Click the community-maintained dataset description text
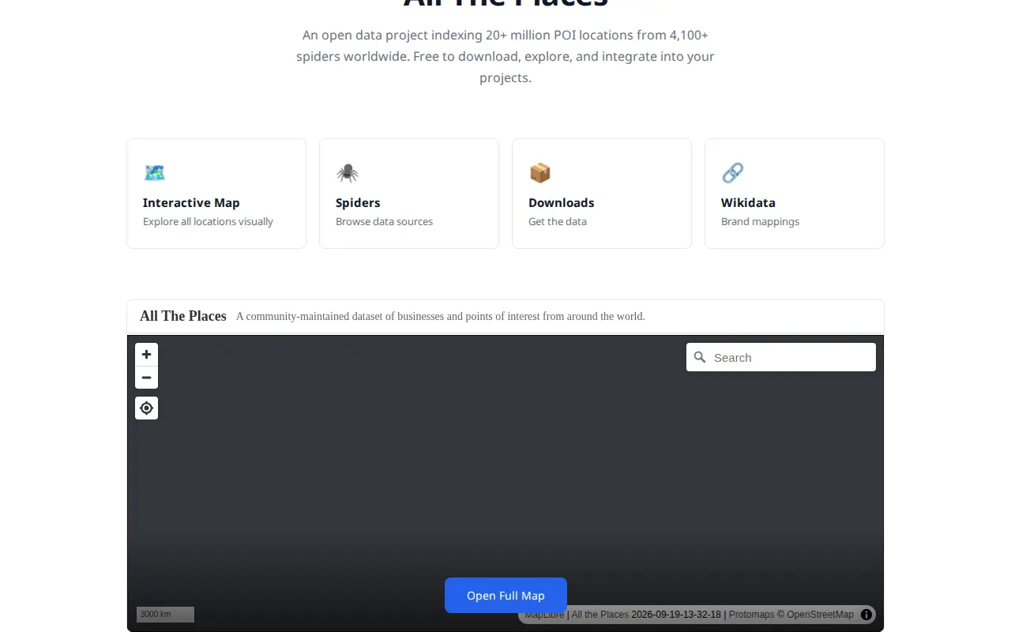Viewport: 1011px width, 632px height. coord(441,317)
